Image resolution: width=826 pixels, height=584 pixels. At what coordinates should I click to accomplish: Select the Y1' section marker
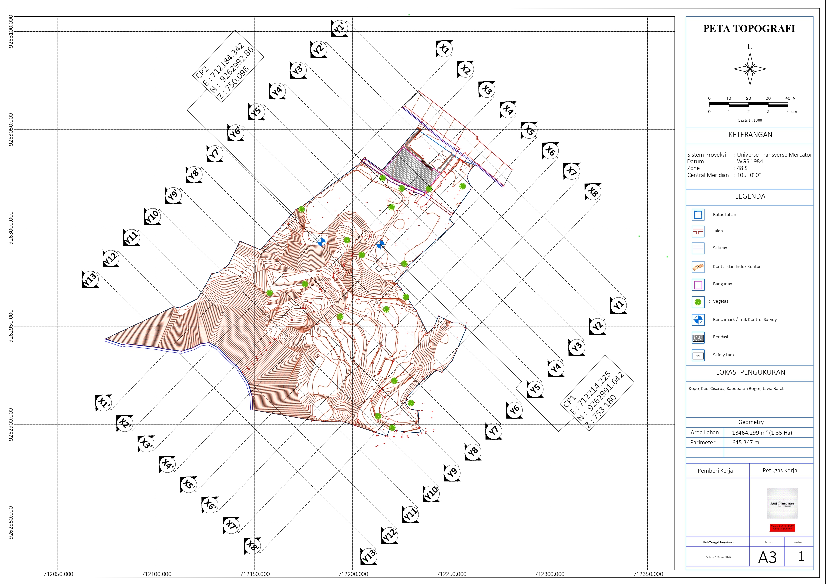pyautogui.click(x=339, y=28)
